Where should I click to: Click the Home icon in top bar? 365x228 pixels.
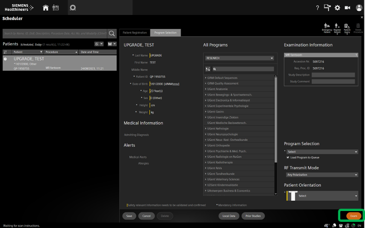45,8
